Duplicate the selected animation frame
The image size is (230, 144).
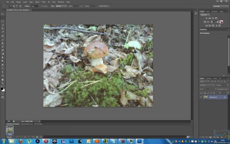[x=37, y=137]
